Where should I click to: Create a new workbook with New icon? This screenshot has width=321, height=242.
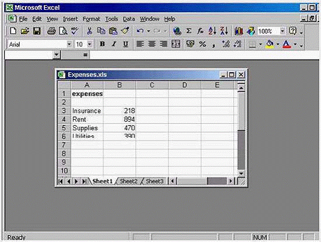(x=13, y=31)
